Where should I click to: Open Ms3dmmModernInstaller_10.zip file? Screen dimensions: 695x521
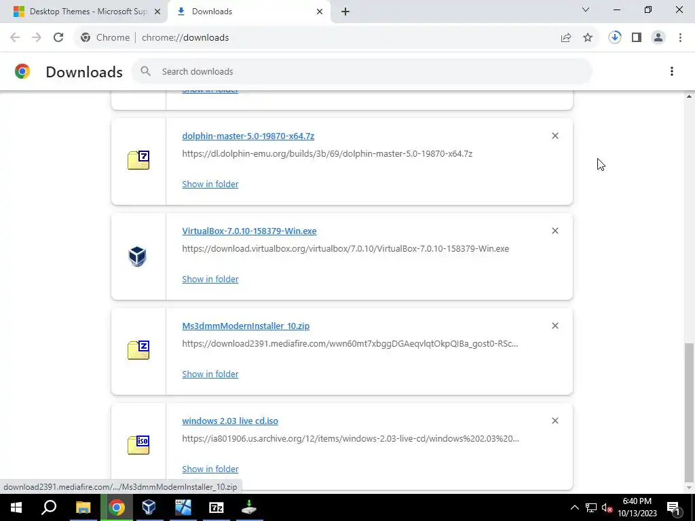click(x=246, y=326)
